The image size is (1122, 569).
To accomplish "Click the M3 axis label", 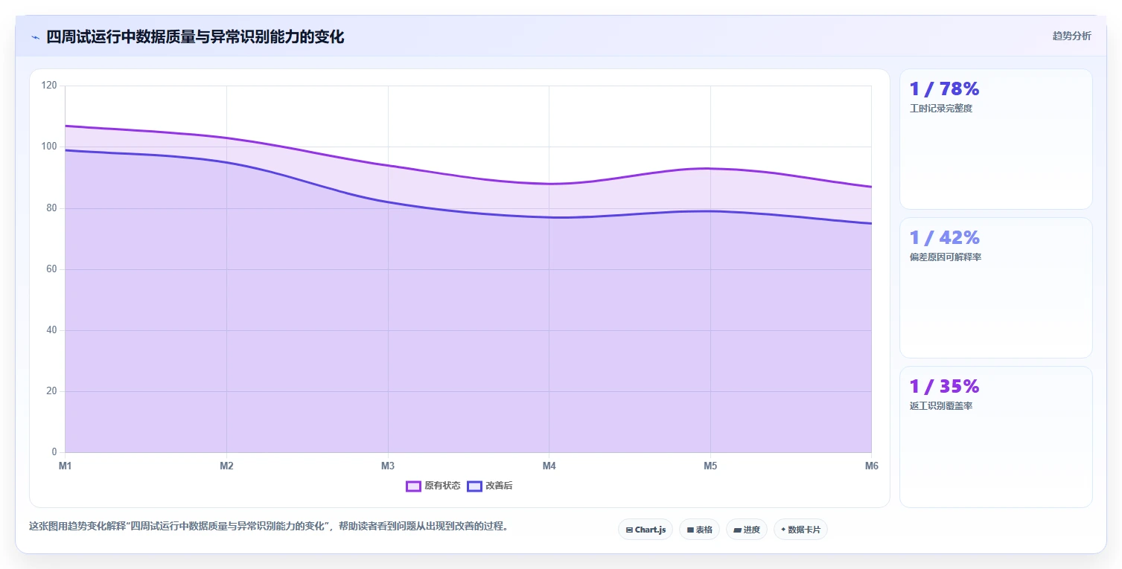I will tap(388, 466).
